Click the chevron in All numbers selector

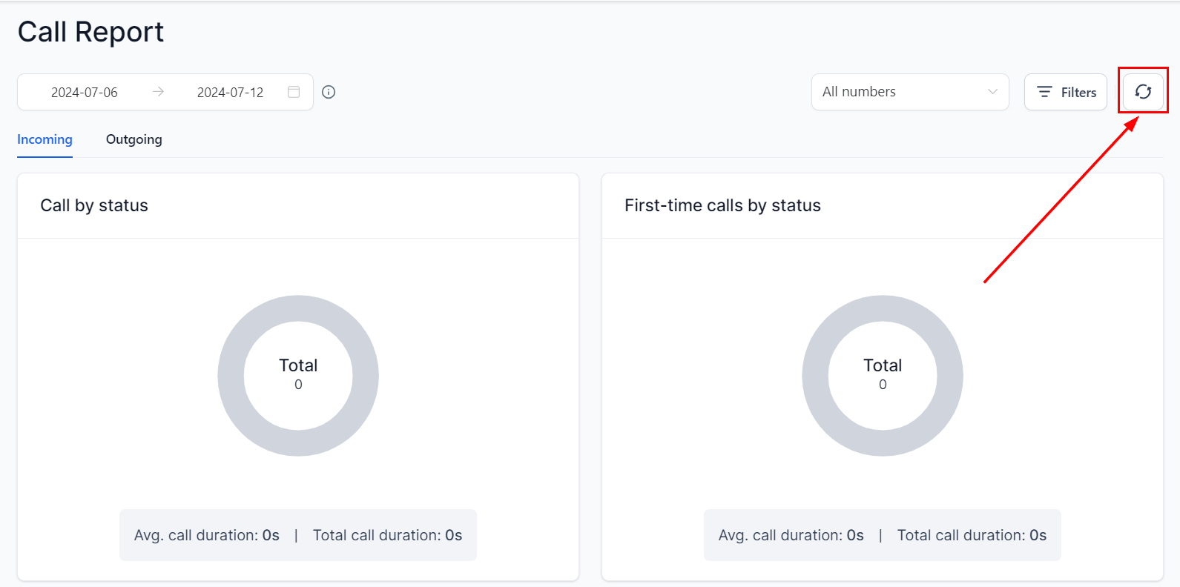click(x=992, y=92)
